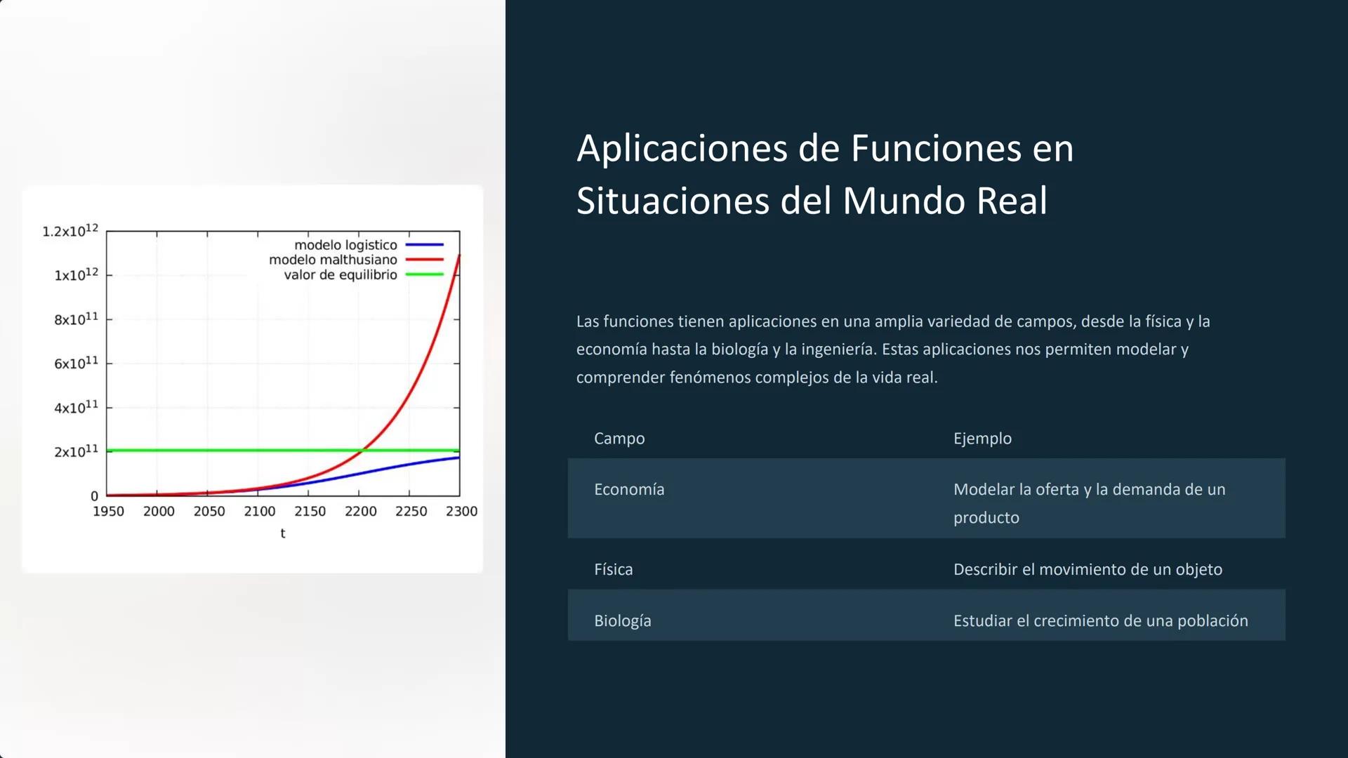1348x758 pixels.
Task: Click the t axis label below the chart
Action: tap(282, 533)
